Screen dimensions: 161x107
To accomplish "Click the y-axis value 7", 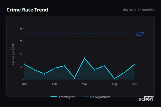I will click(21, 41).
